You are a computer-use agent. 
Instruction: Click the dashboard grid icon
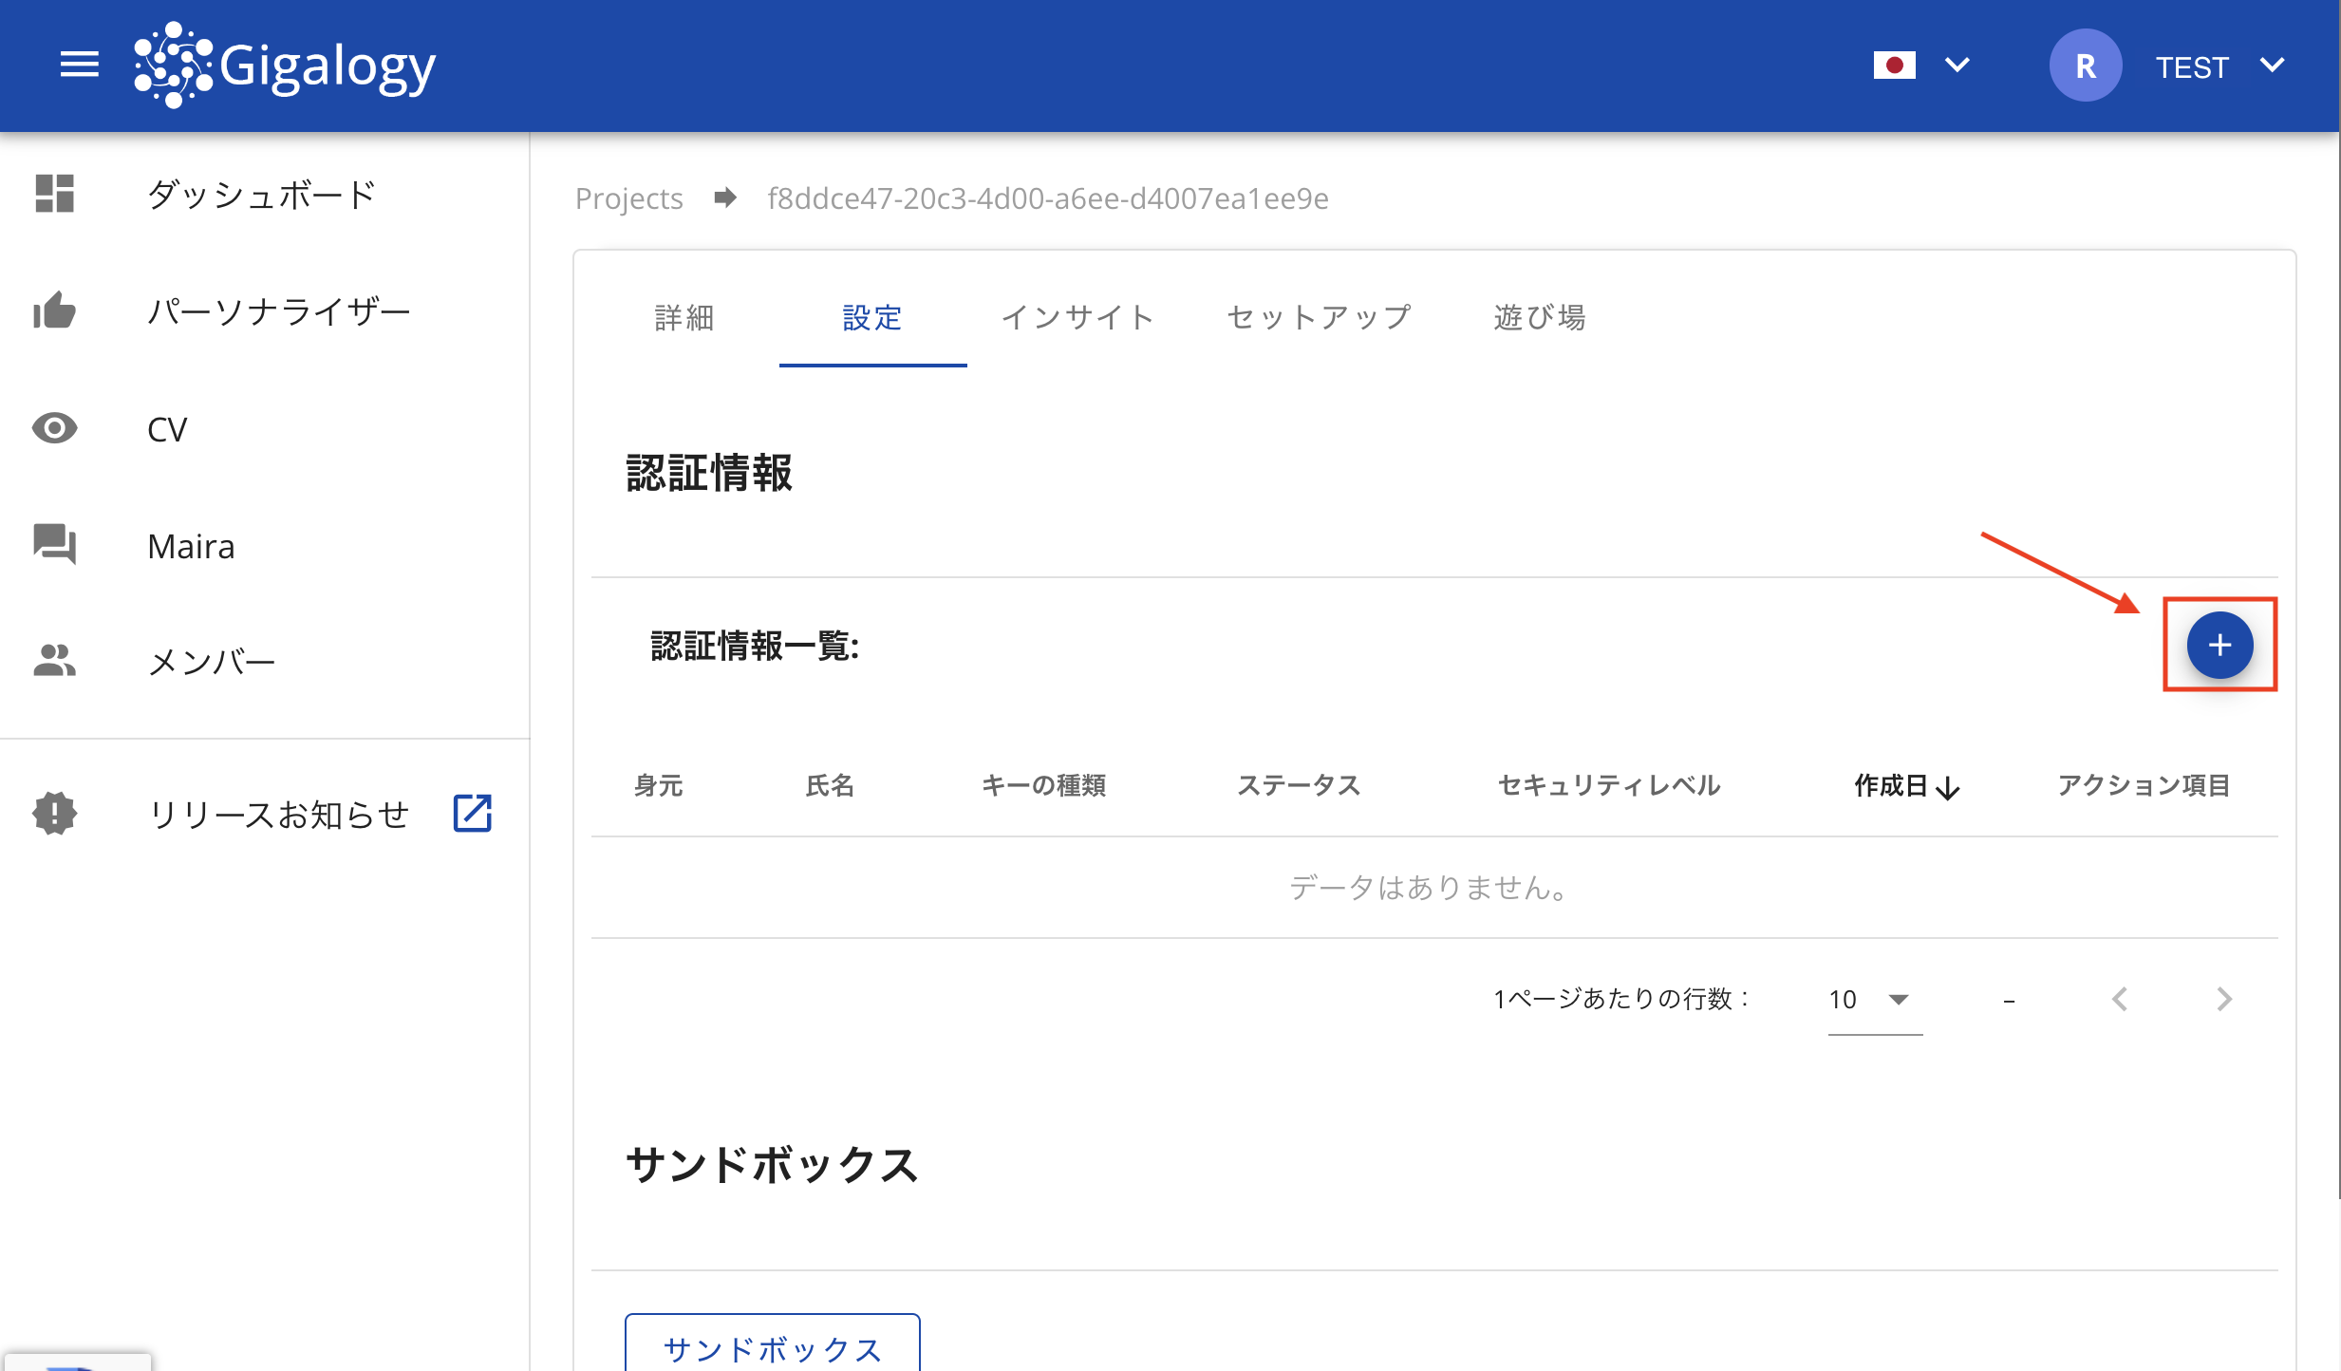[x=54, y=194]
